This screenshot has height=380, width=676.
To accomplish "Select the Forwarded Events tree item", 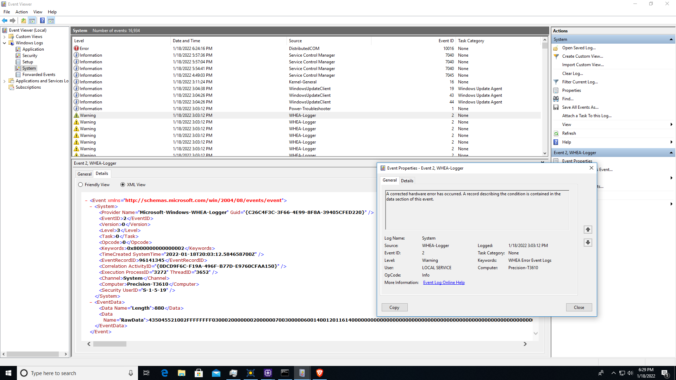I will (x=39, y=75).
